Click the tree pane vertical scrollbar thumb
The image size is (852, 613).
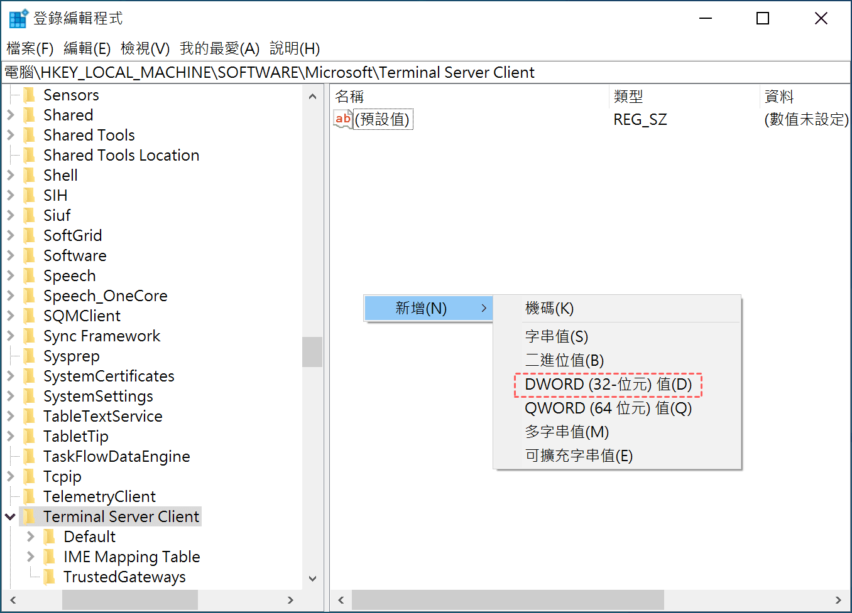[312, 352]
